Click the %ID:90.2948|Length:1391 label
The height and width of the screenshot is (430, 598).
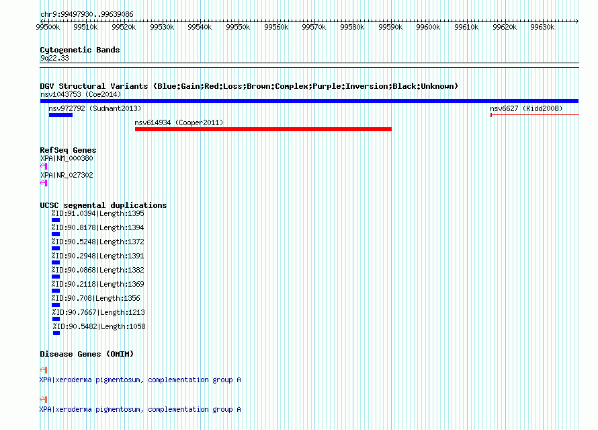pyautogui.click(x=98, y=256)
